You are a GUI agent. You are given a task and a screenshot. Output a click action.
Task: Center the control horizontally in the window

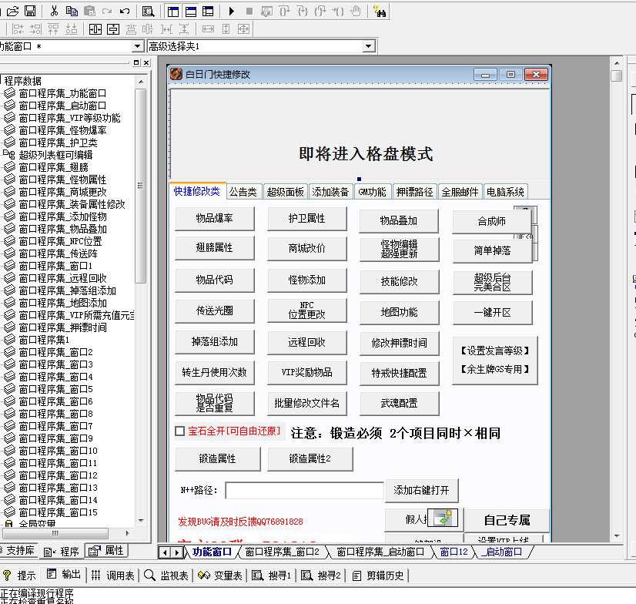click(x=95, y=29)
